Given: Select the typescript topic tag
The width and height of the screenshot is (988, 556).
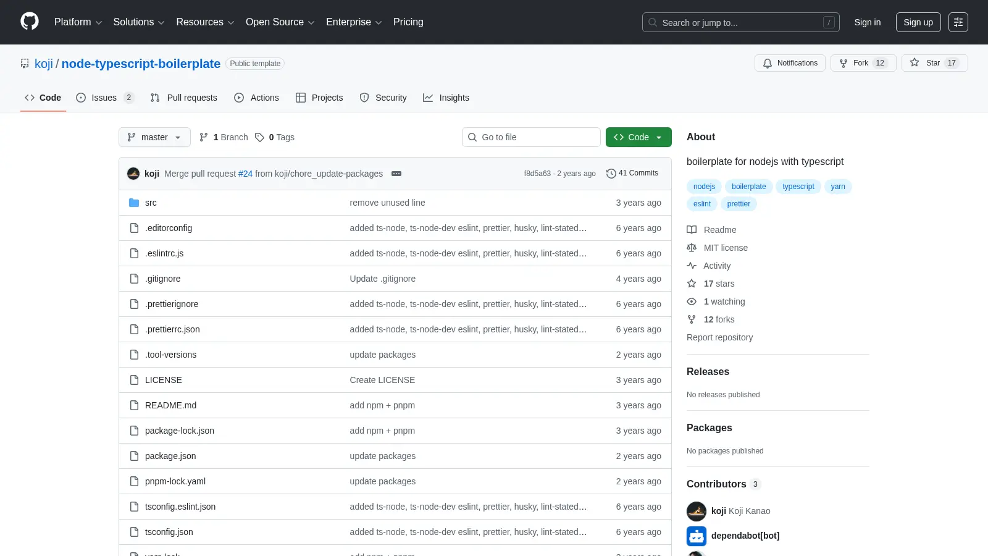Looking at the screenshot, I should point(798,187).
